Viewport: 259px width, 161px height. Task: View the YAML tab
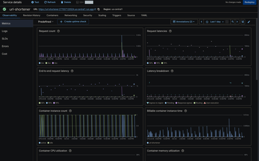pyautogui.click(x=144, y=15)
